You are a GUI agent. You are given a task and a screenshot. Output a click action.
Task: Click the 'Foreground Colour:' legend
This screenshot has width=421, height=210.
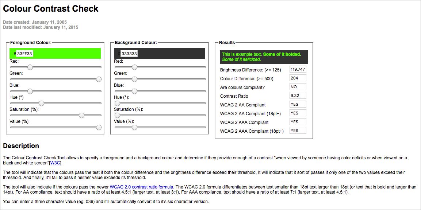click(x=31, y=43)
